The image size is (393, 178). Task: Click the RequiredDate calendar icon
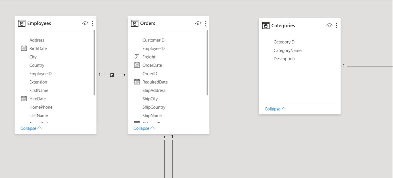137,82
